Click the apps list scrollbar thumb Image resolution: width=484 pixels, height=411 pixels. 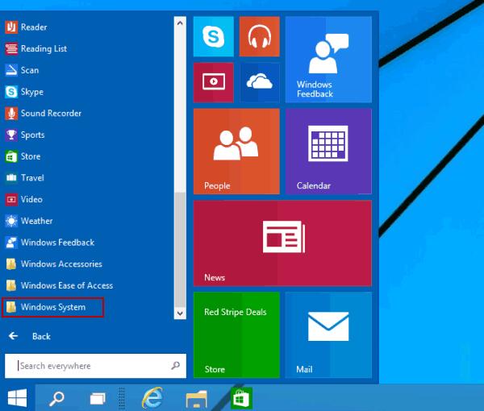coord(180,250)
